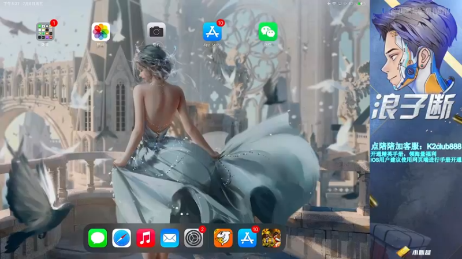
Task: Open the app folder with badge 1
Action: click(x=45, y=32)
